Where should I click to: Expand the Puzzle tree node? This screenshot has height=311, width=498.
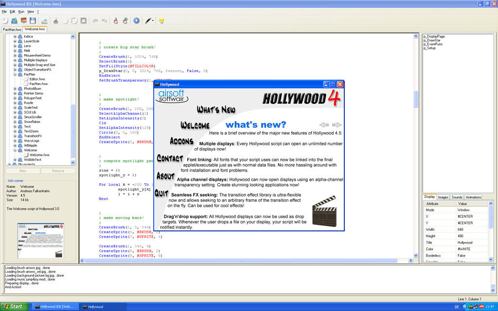[15, 103]
